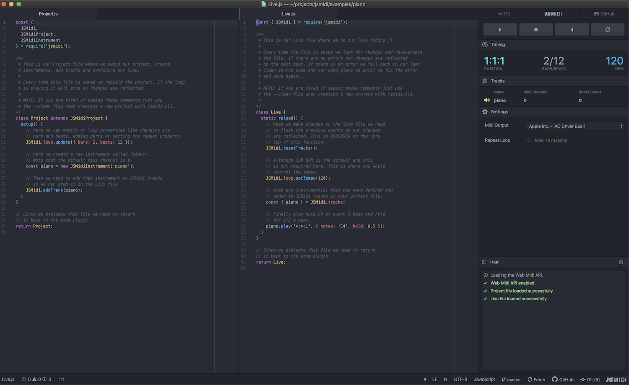Open the Project.js editor tab

click(x=48, y=14)
